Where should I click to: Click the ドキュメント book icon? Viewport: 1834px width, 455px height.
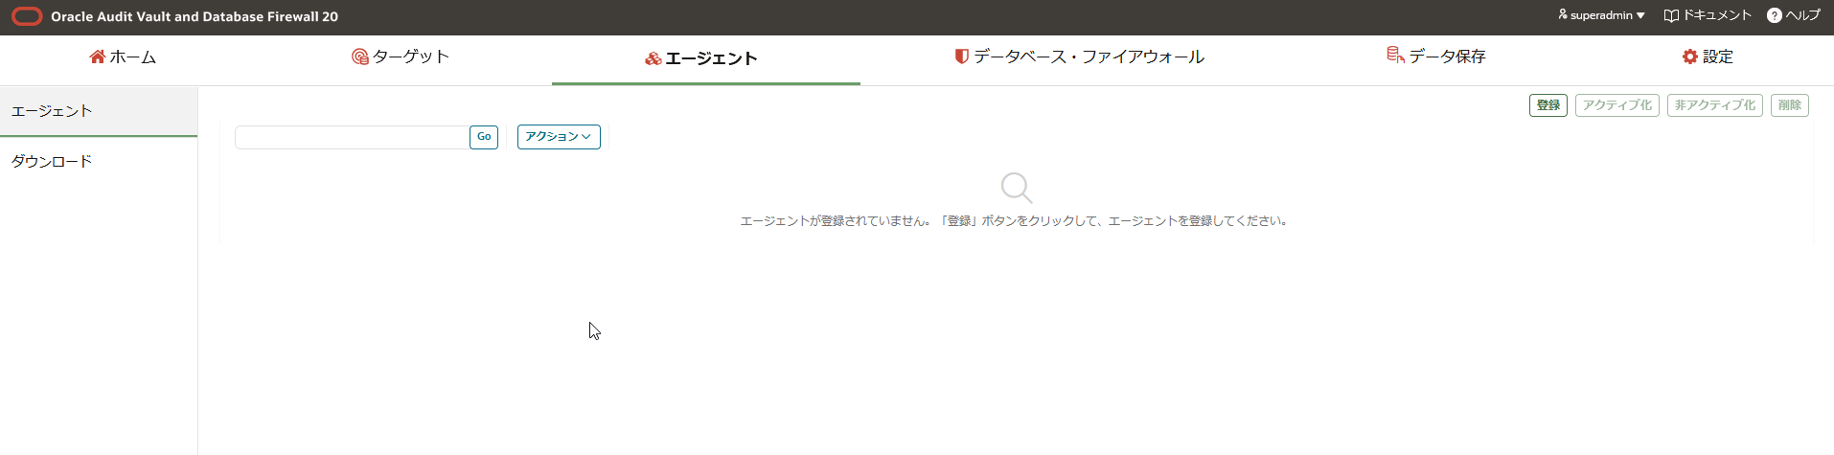click(1671, 15)
